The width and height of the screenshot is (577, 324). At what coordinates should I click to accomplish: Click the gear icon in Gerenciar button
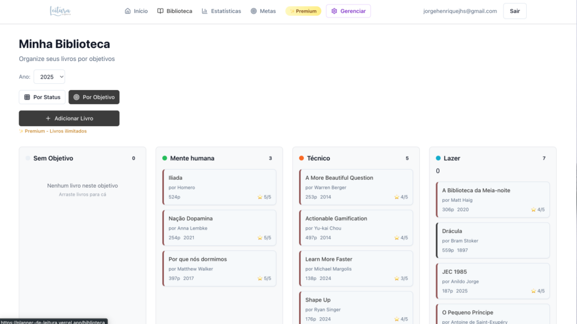334,11
